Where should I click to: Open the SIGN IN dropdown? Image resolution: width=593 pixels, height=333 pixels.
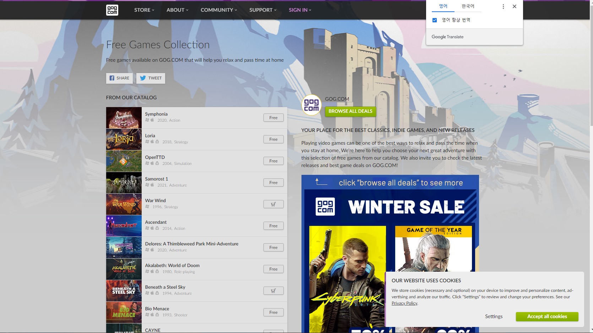(300, 10)
